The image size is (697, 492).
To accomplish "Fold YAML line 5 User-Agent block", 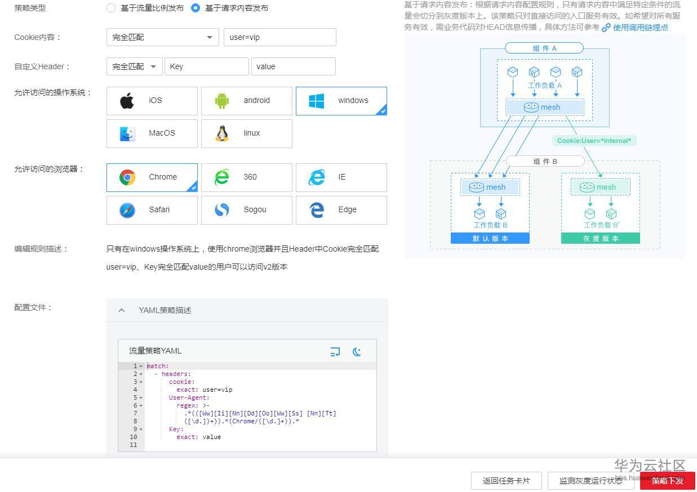I will pos(141,398).
